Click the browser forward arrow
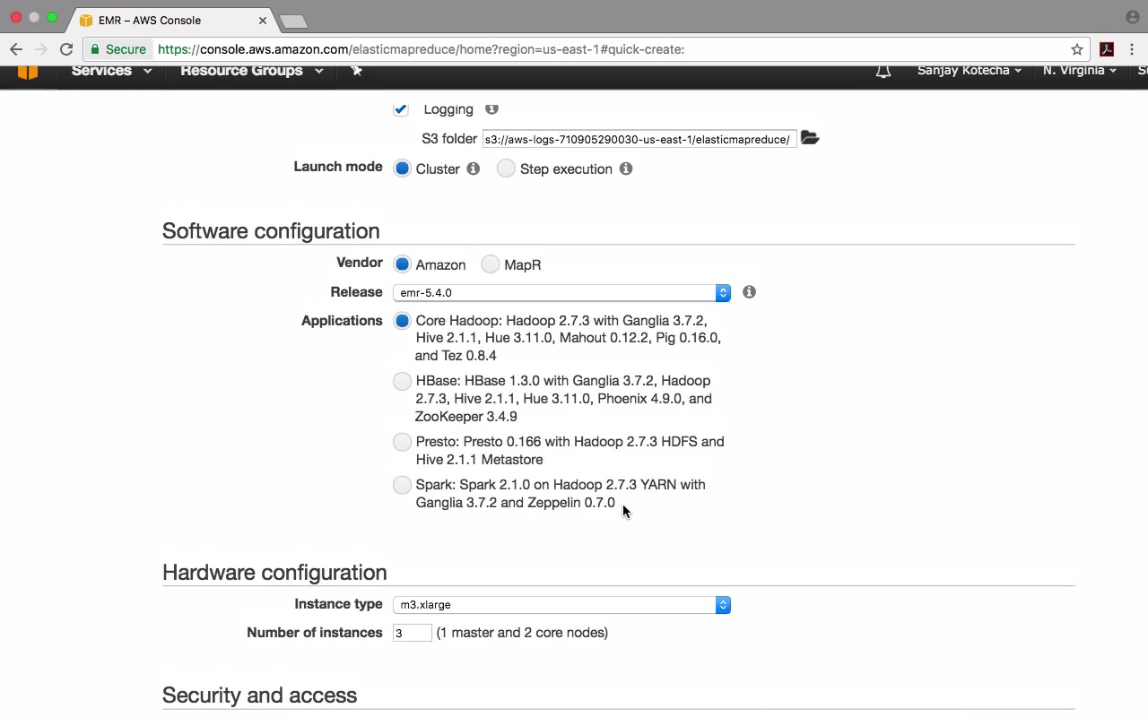 click(41, 49)
